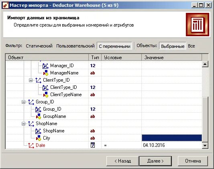This screenshot has width=214, height=169.
Task: Click the GroupName property icon
Action: point(39,116)
